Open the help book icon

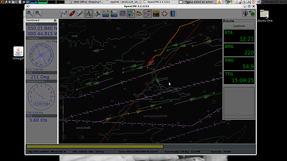[x=173, y=14]
